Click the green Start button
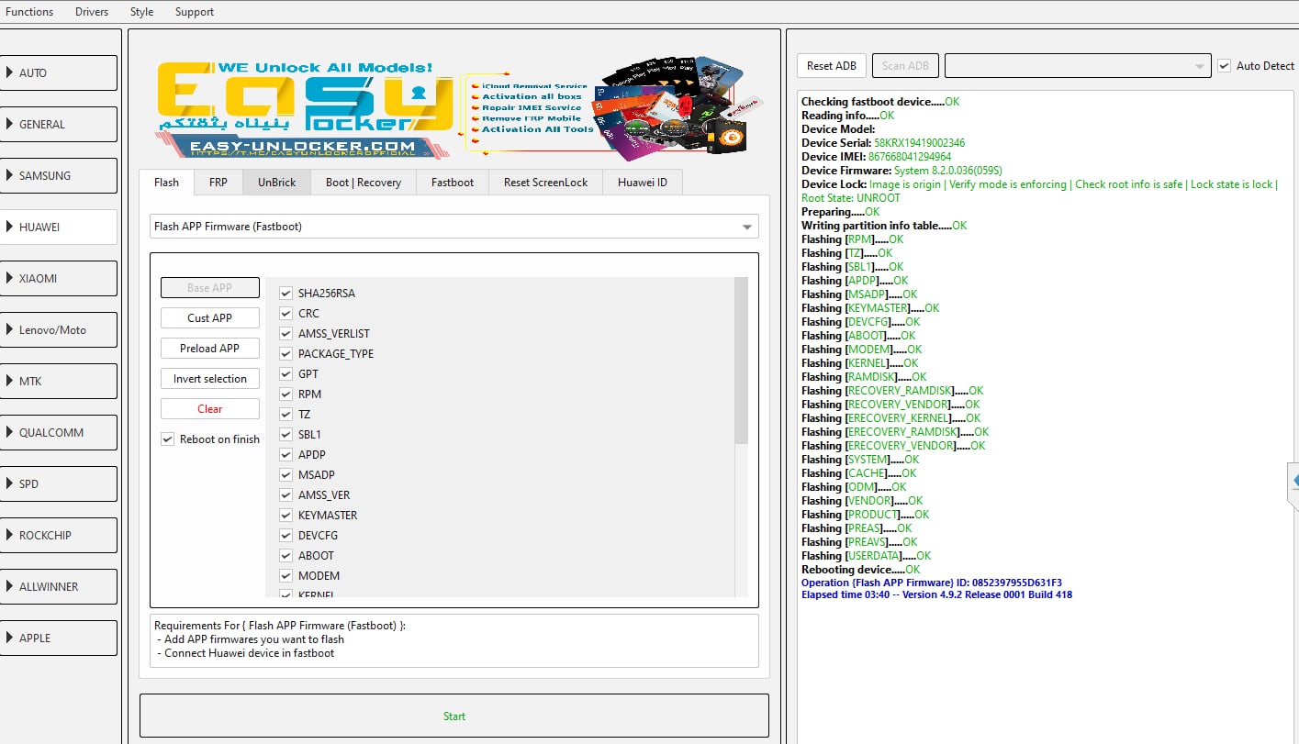The width and height of the screenshot is (1299, 744). coord(454,716)
